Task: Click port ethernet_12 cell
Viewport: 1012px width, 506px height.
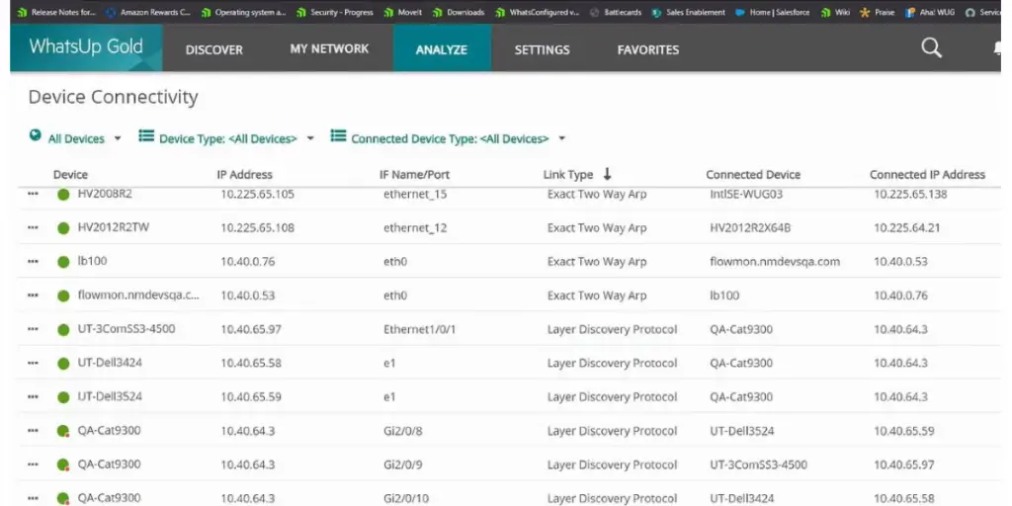Action: click(x=415, y=228)
